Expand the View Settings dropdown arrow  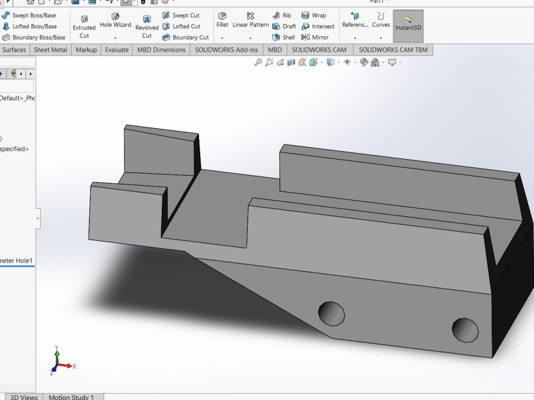click(x=400, y=62)
